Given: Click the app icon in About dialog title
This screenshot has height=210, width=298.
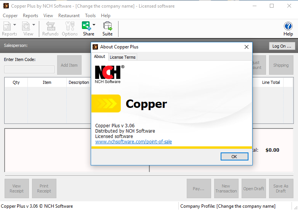Looking at the screenshot, I should pyautogui.click(x=95, y=47).
